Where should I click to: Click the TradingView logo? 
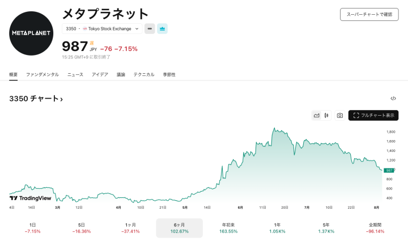coord(30,198)
